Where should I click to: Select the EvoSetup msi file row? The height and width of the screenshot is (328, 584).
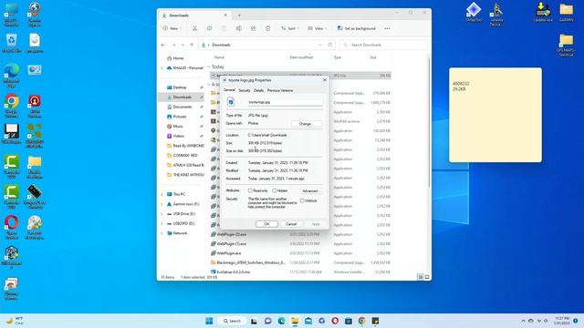(300, 272)
